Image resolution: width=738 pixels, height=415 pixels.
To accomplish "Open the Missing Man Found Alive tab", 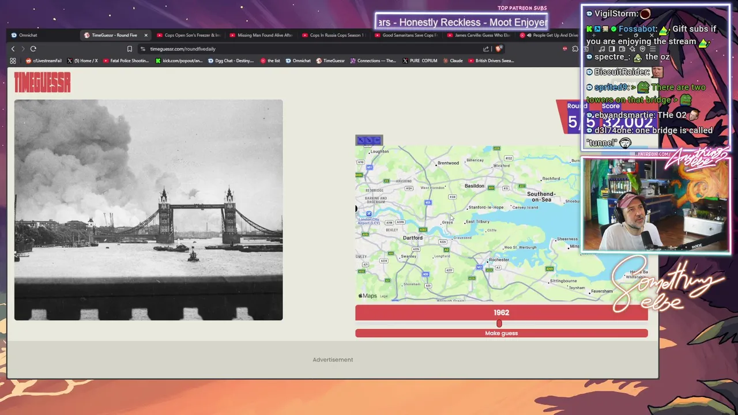I will pyautogui.click(x=261, y=35).
